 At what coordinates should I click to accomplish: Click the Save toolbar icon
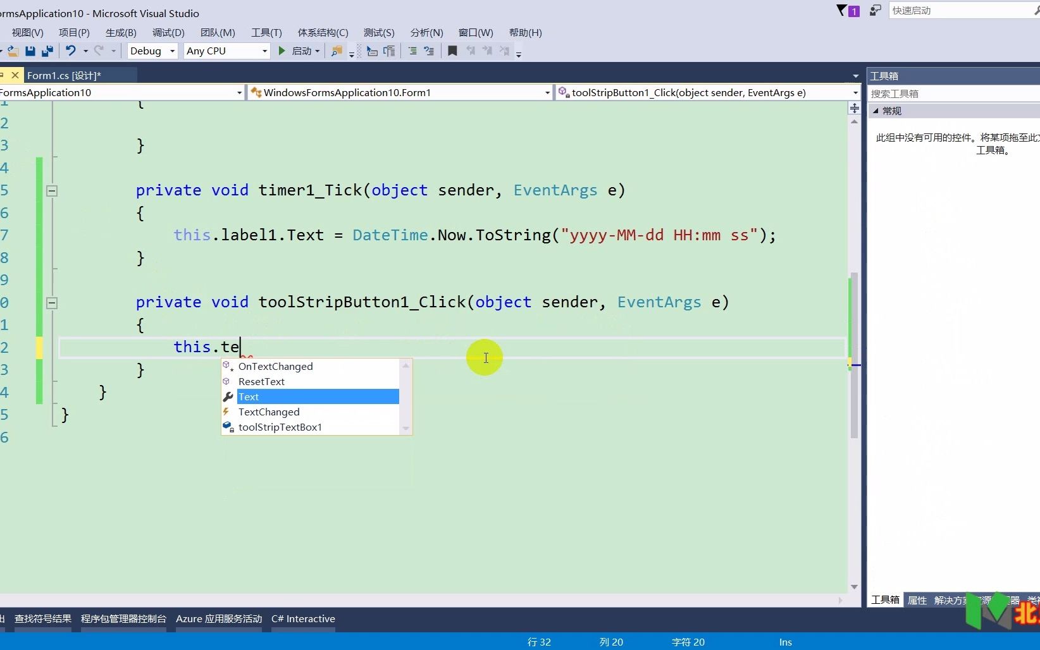pos(30,51)
